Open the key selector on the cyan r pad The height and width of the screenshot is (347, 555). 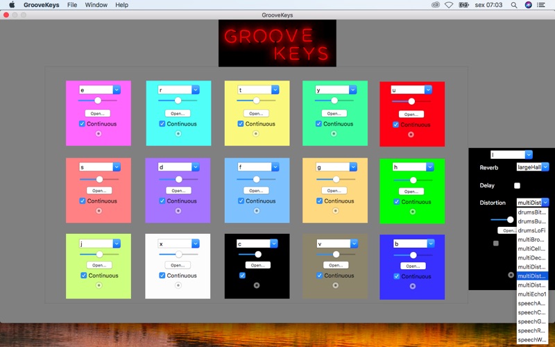[x=196, y=90]
